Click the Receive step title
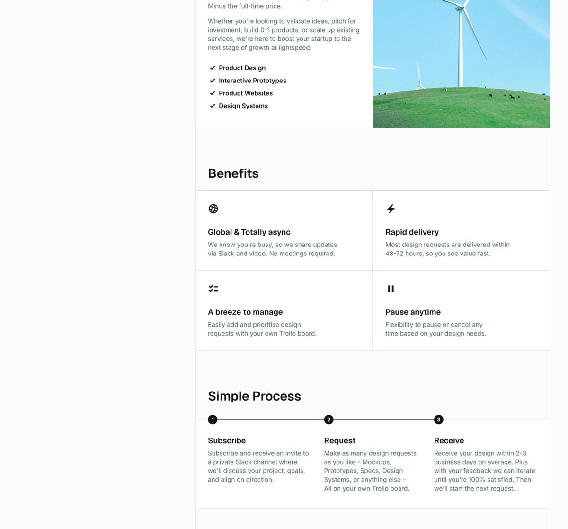The width and height of the screenshot is (568, 529). [449, 440]
